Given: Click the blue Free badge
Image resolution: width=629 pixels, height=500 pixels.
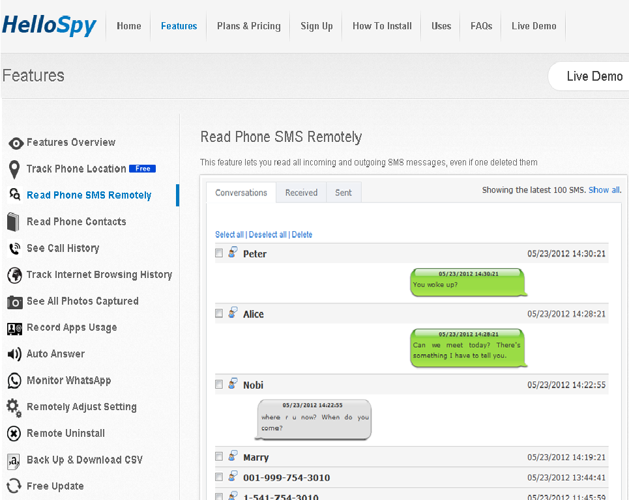Looking at the screenshot, I should [142, 169].
